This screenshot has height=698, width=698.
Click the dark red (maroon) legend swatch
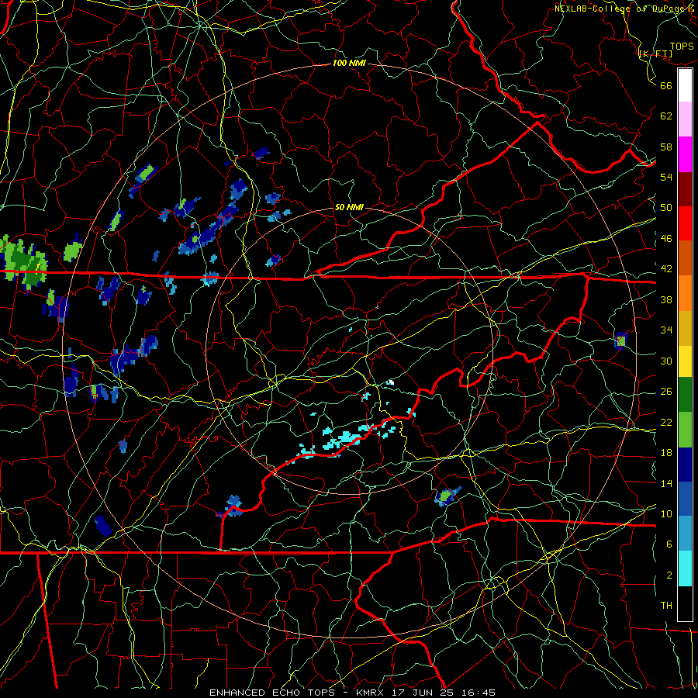[685, 189]
